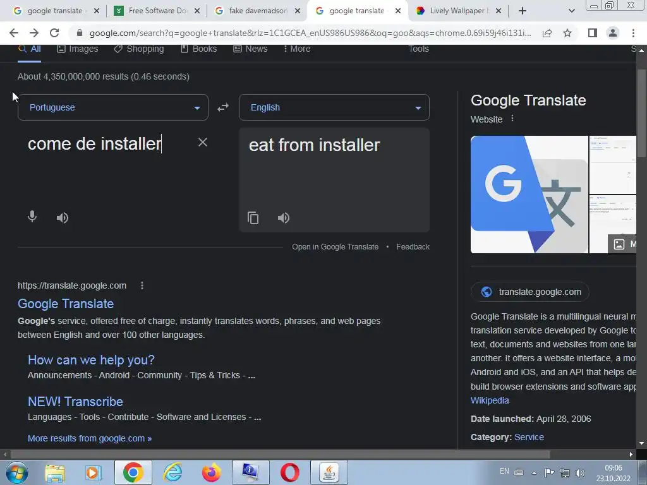
Task: Open More results from google.com
Action: coord(90,438)
